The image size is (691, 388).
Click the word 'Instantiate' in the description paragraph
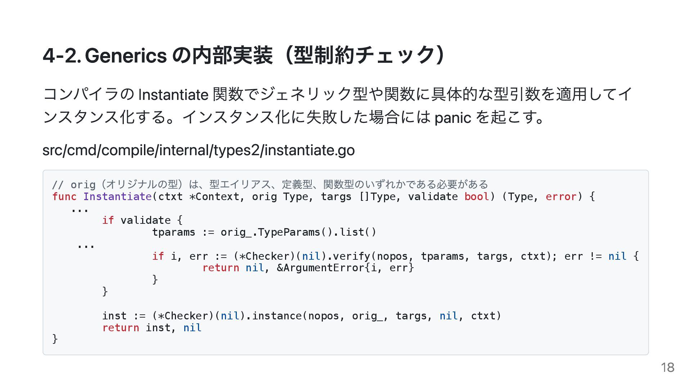coord(173,94)
